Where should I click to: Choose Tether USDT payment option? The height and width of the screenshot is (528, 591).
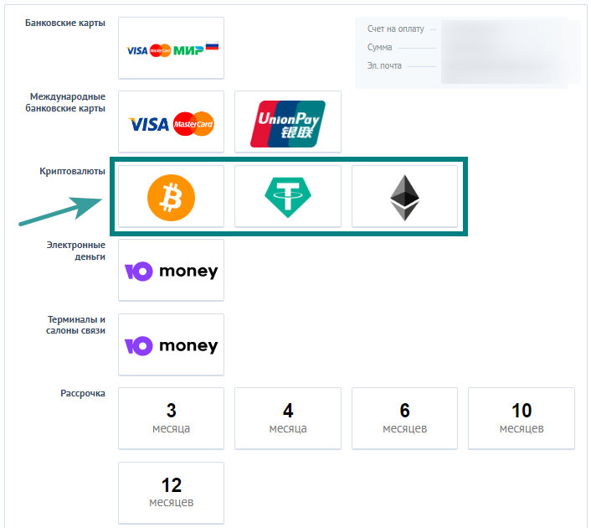point(288,197)
